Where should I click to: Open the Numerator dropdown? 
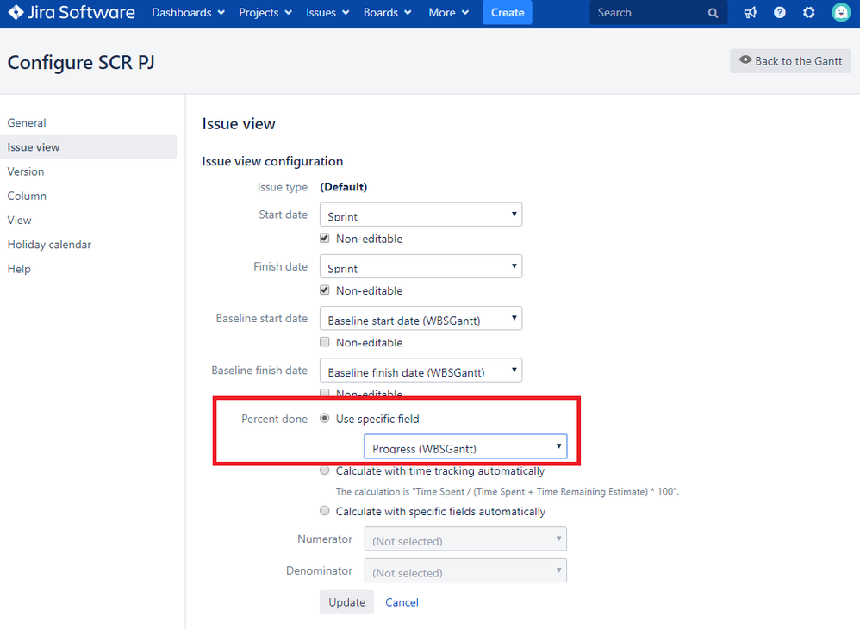point(465,539)
